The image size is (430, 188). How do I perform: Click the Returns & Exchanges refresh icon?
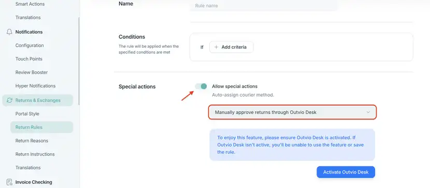pyautogui.click(x=9, y=100)
